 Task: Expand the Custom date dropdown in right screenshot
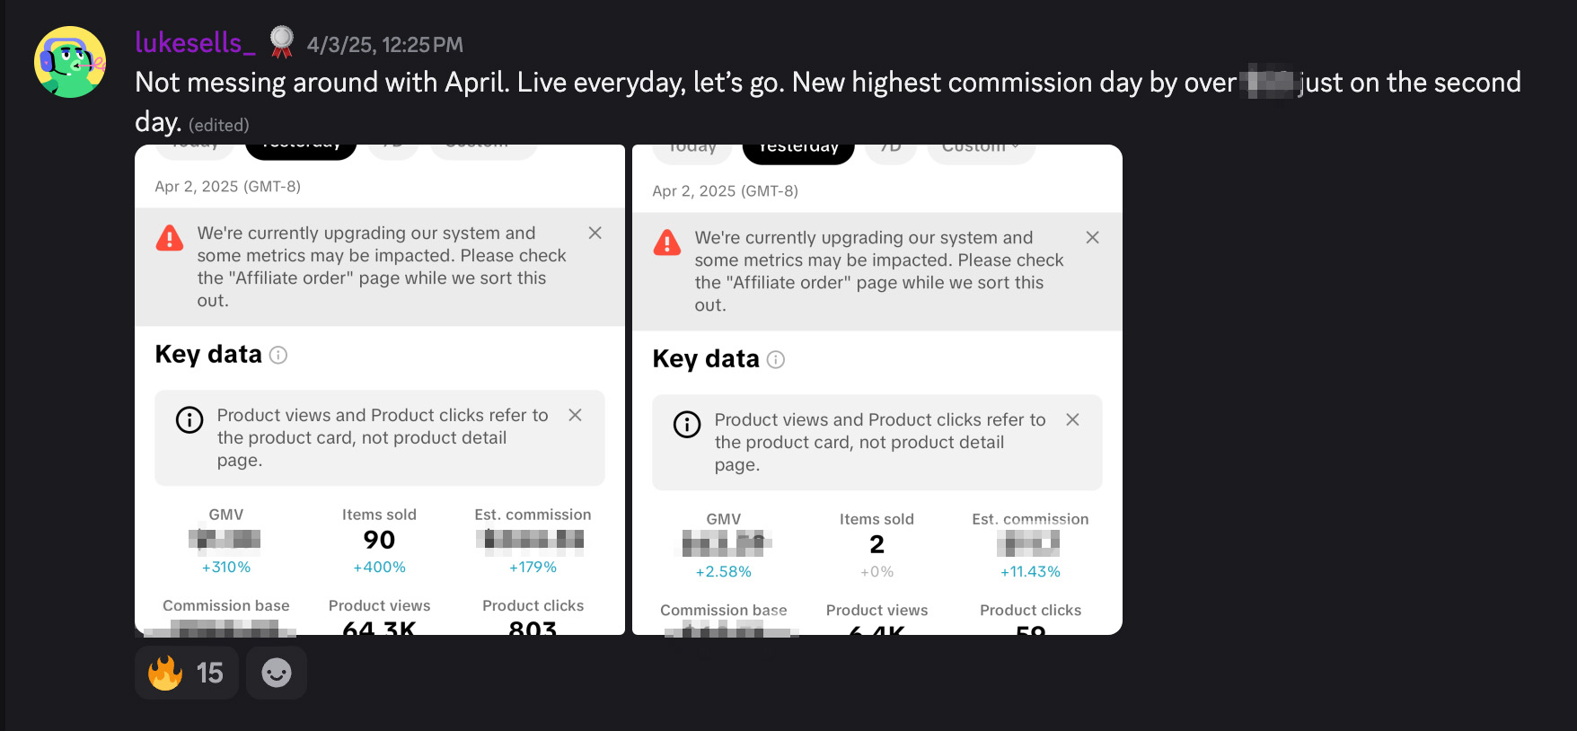pyautogui.click(x=981, y=149)
